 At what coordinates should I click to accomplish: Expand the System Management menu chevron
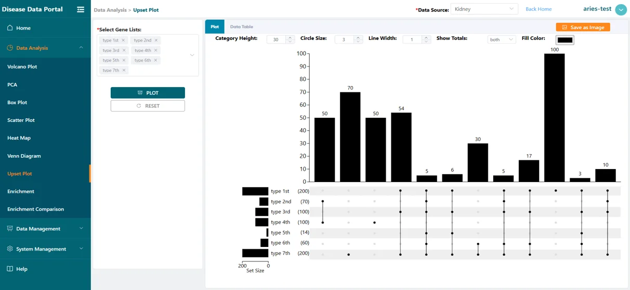pyautogui.click(x=81, y=249)
